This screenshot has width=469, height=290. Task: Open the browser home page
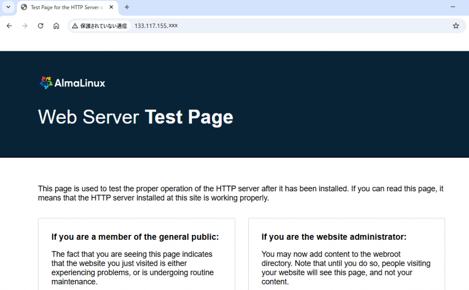(56, 26)
